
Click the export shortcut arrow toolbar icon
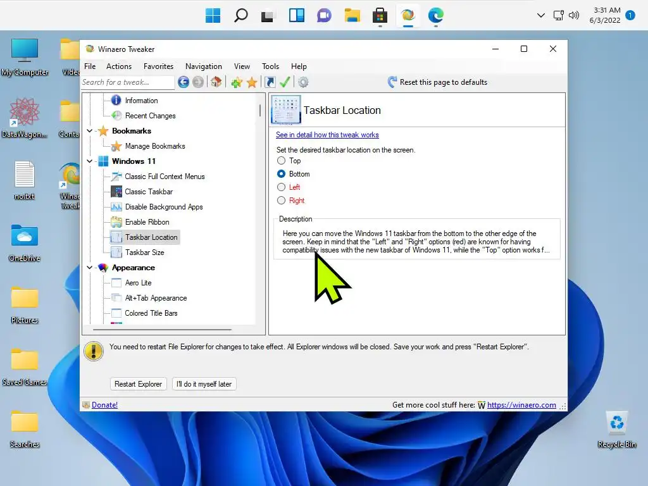[270, 82]
